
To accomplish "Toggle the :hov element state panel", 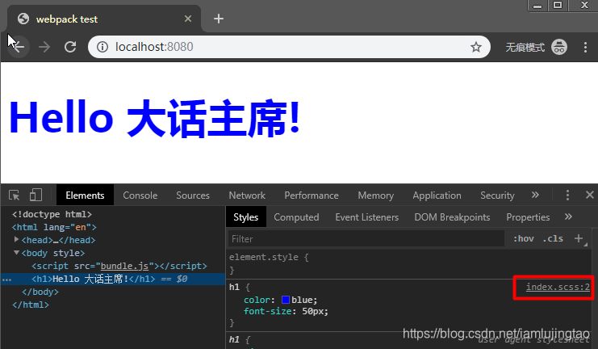I will tap(523, 238).
